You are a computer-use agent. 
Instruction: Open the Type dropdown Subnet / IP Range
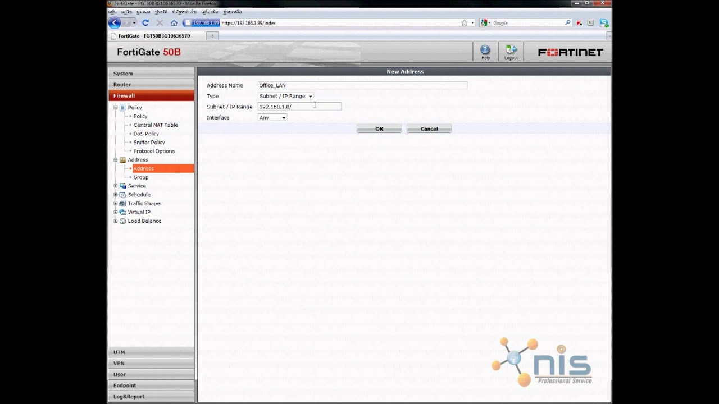pyautogui.click(x=285, y=96)
